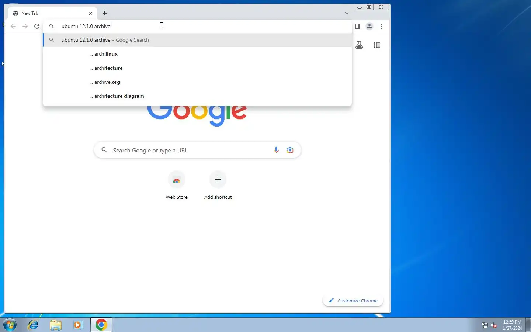This screenshot has height=332, width=531.
Task: Select the 'architecture' suggestion
Action: click(x=197, y=68)
